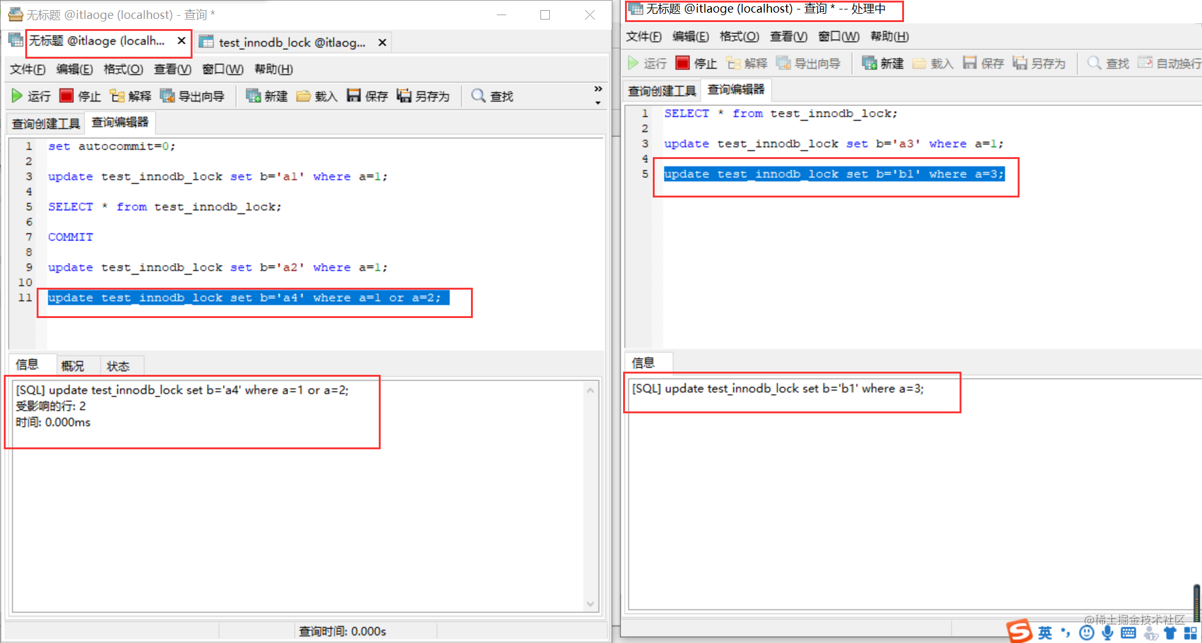Click the 'set autocommit=0;' line in left editor

112,146
